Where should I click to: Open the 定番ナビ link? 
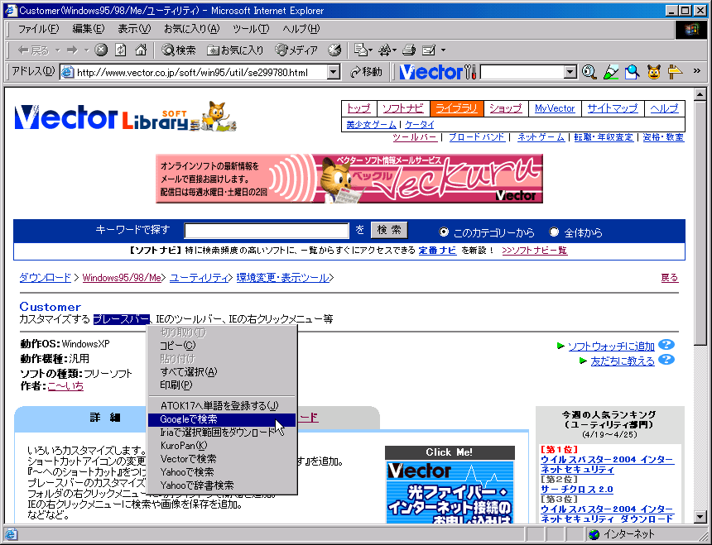[x=437, y=251]
